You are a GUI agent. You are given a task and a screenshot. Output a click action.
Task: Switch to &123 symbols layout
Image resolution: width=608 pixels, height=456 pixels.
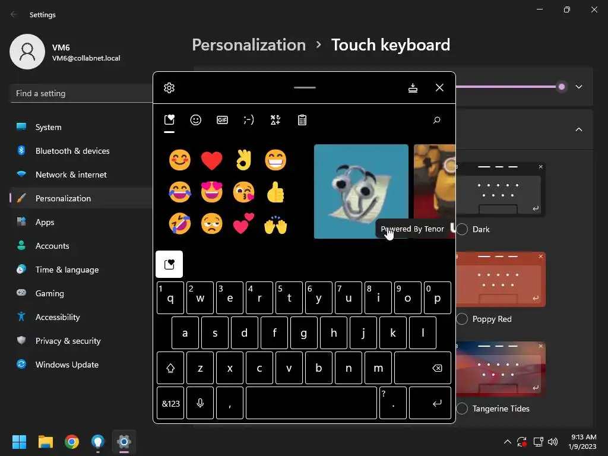point(170,403)
